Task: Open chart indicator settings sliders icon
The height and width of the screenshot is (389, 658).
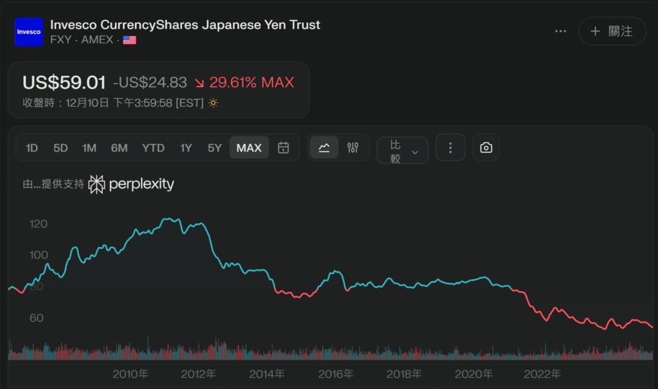Action: pyautogui.click(x=352, y=148)
